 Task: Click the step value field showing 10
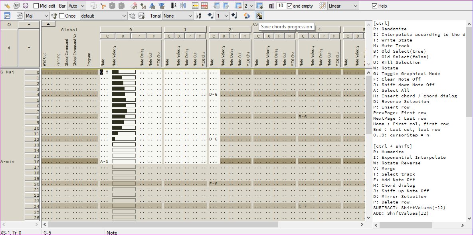(281, 6)
